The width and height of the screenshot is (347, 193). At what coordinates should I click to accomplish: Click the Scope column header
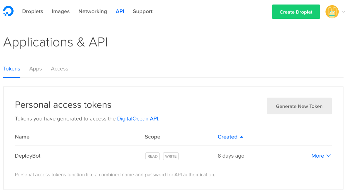pos(152,137)
